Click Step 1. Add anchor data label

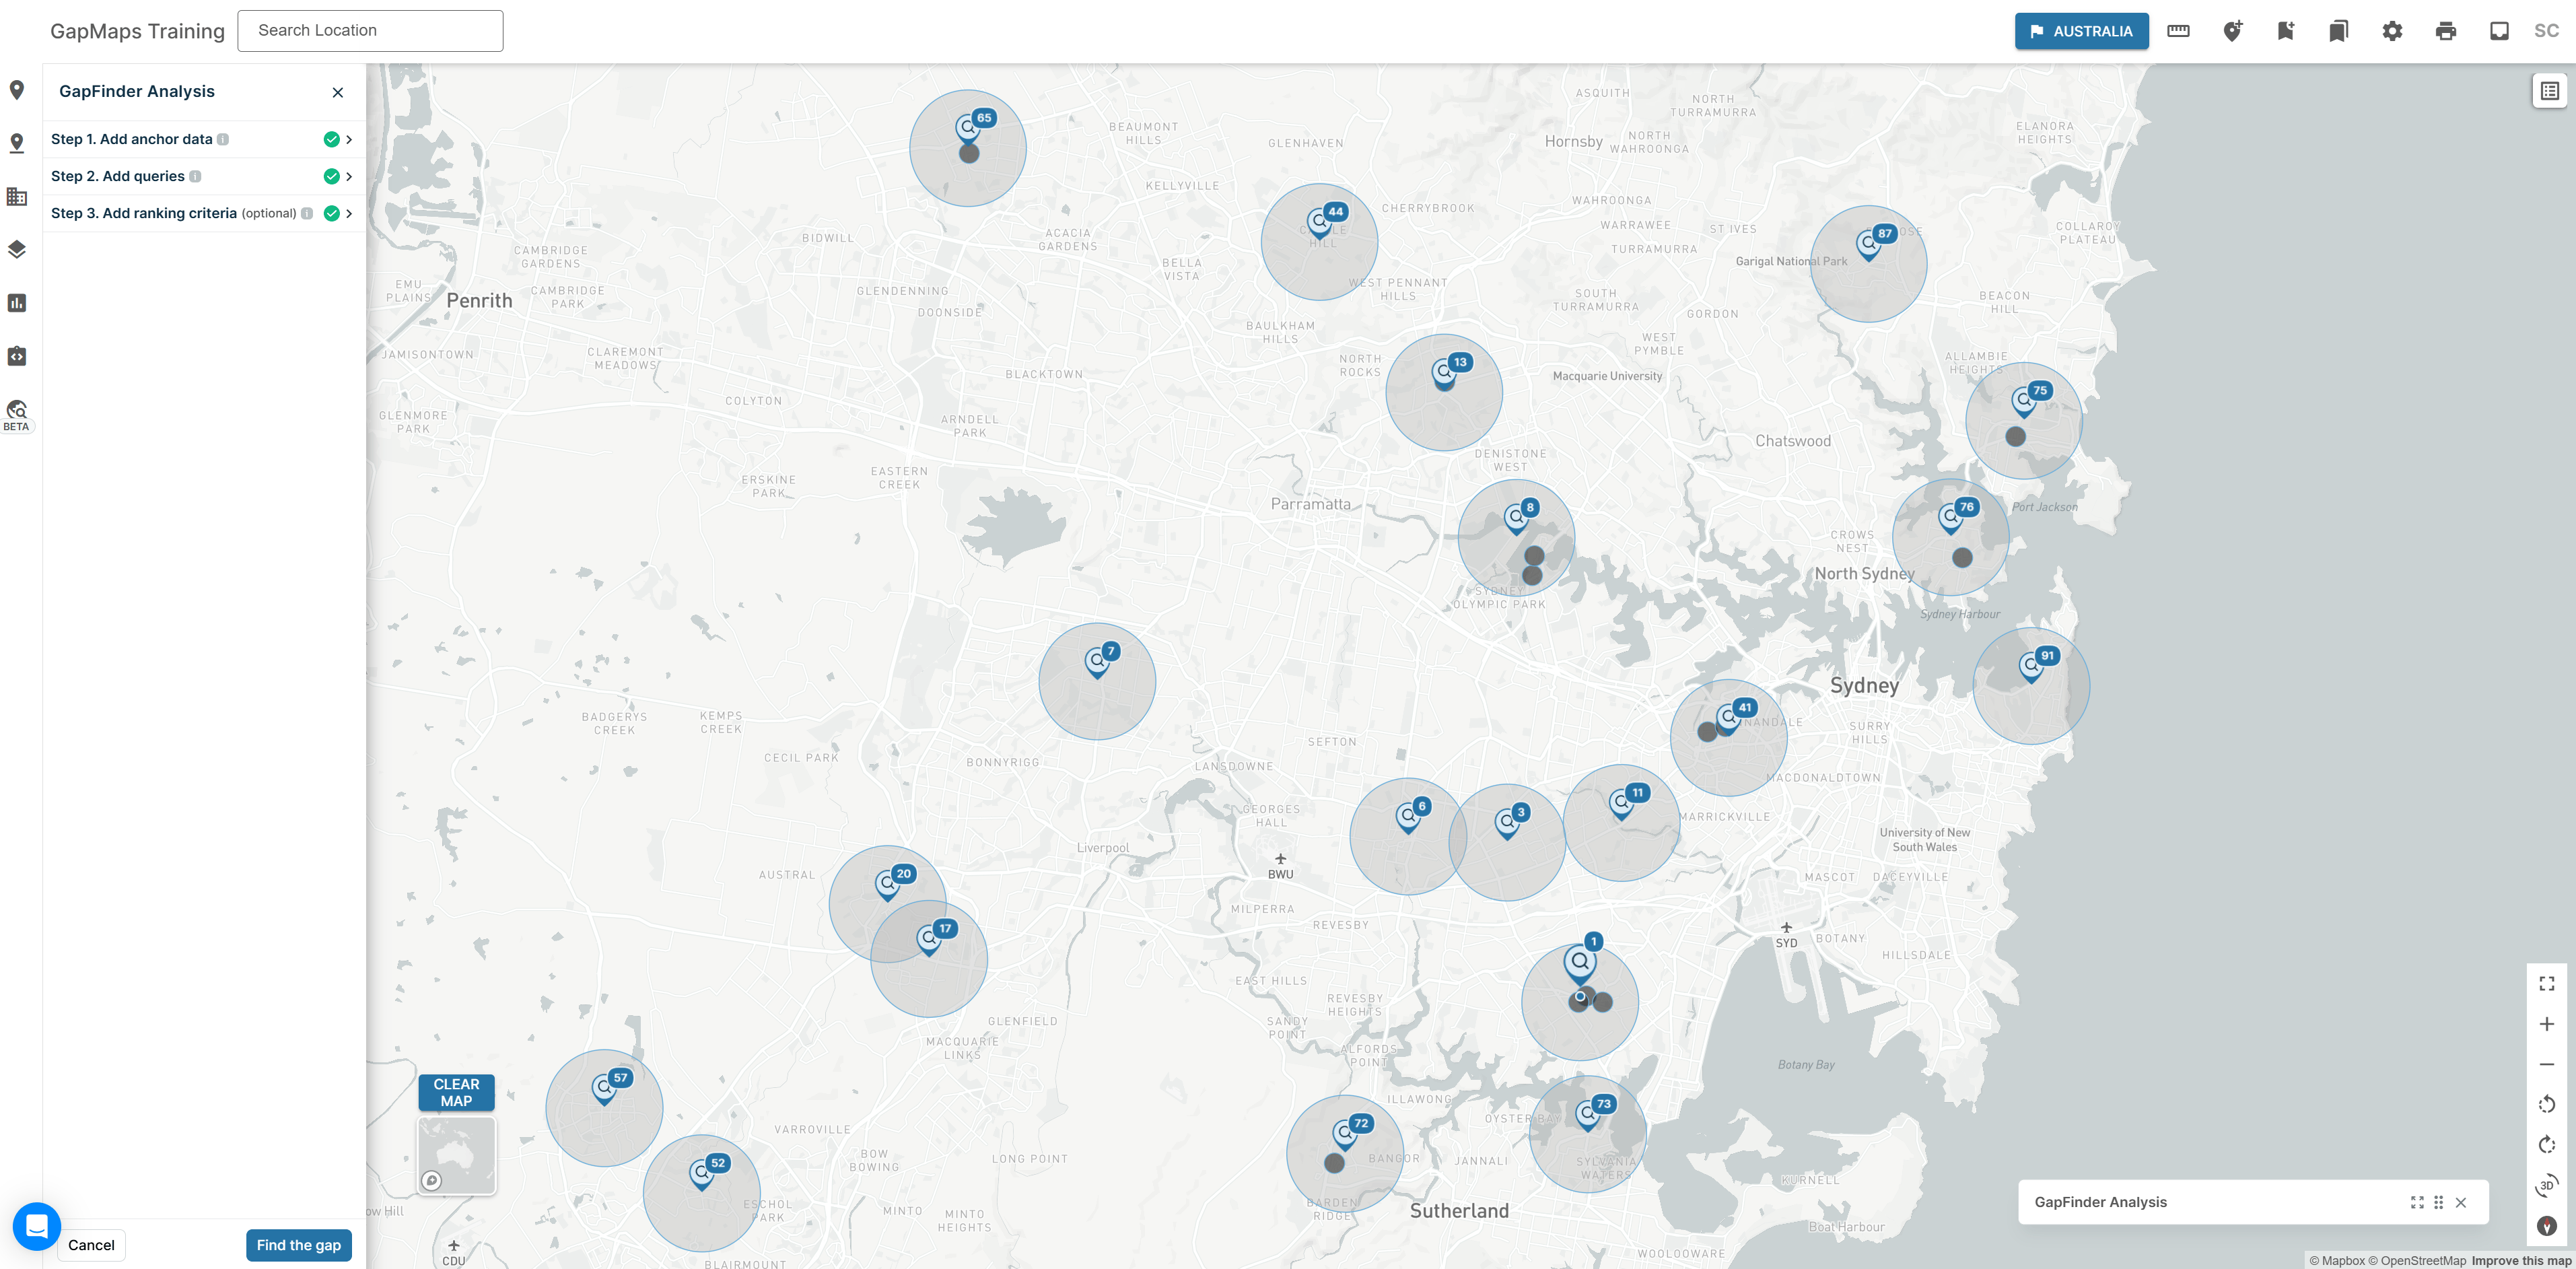(x=131, y=139)
